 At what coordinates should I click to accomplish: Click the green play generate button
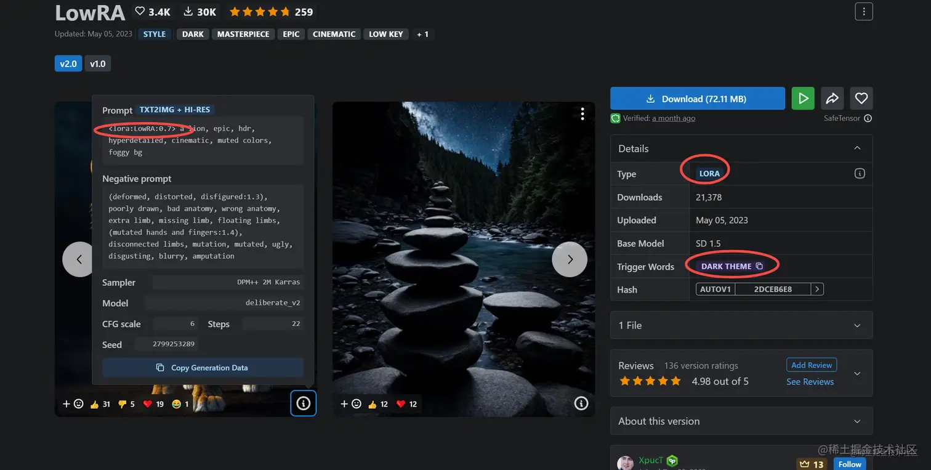(x=803, y=99)
